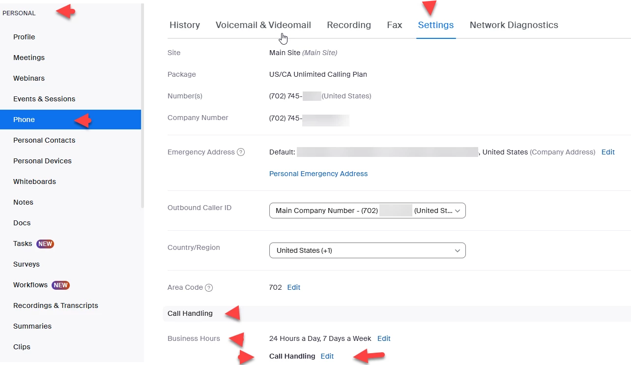Switch to the Recording tab
This screenshot has height=365, width=631.
(349, 25)
